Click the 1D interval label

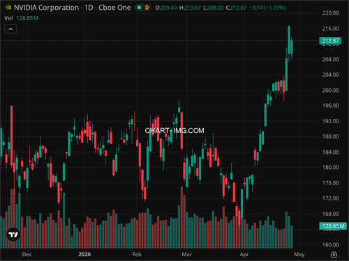pos(89,8)
